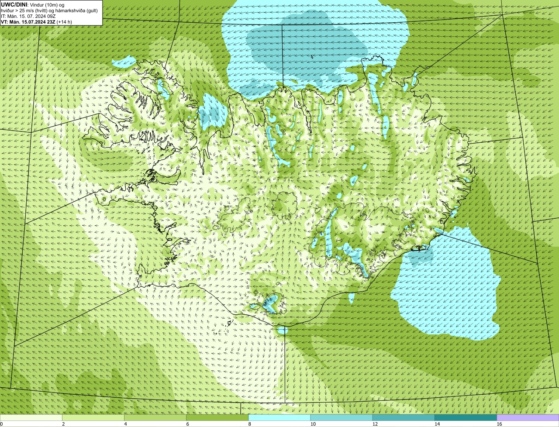Click the 'VT: Mán. 15.07.2024 23Z (+14 h)' line
Screen dimensions: 559x427
[x=36, y=21]
